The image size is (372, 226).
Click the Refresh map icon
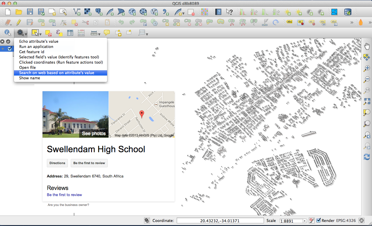[367, 157]
